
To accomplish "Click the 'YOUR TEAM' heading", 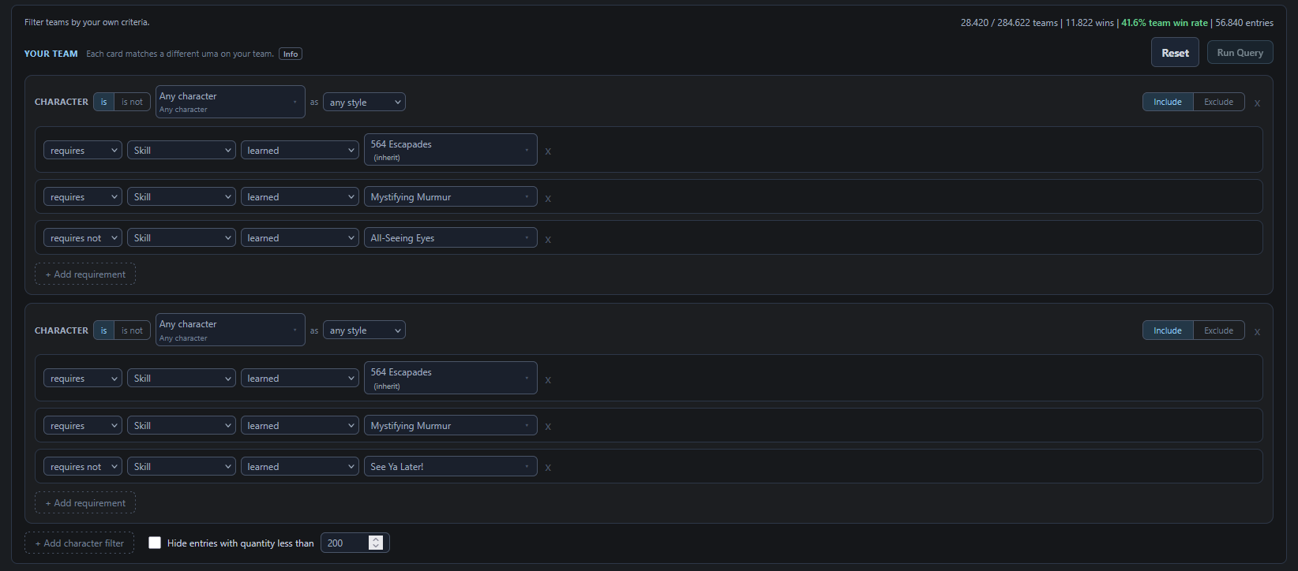I will 51,54.
